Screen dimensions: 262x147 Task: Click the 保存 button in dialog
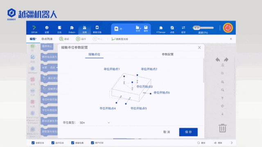coord(188,132)
